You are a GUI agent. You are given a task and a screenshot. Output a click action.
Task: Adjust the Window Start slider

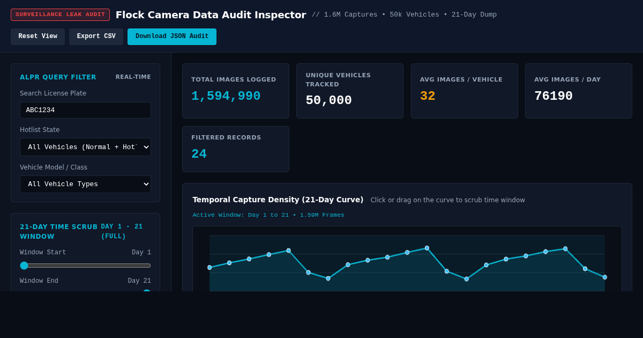(85, 266)
